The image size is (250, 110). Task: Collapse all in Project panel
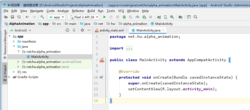coord(74,30)
